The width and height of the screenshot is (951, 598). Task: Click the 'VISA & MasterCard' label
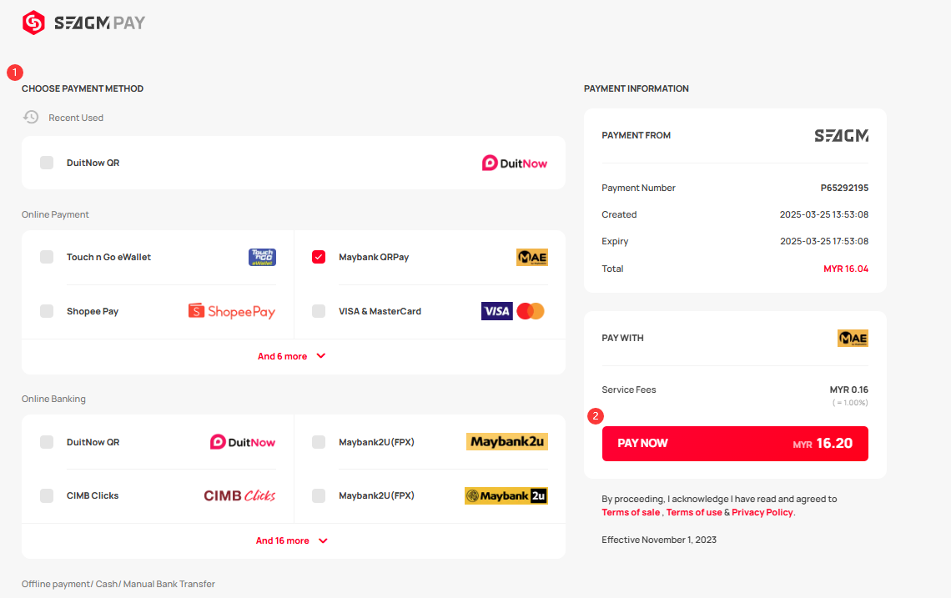click(x=380, y=311)
